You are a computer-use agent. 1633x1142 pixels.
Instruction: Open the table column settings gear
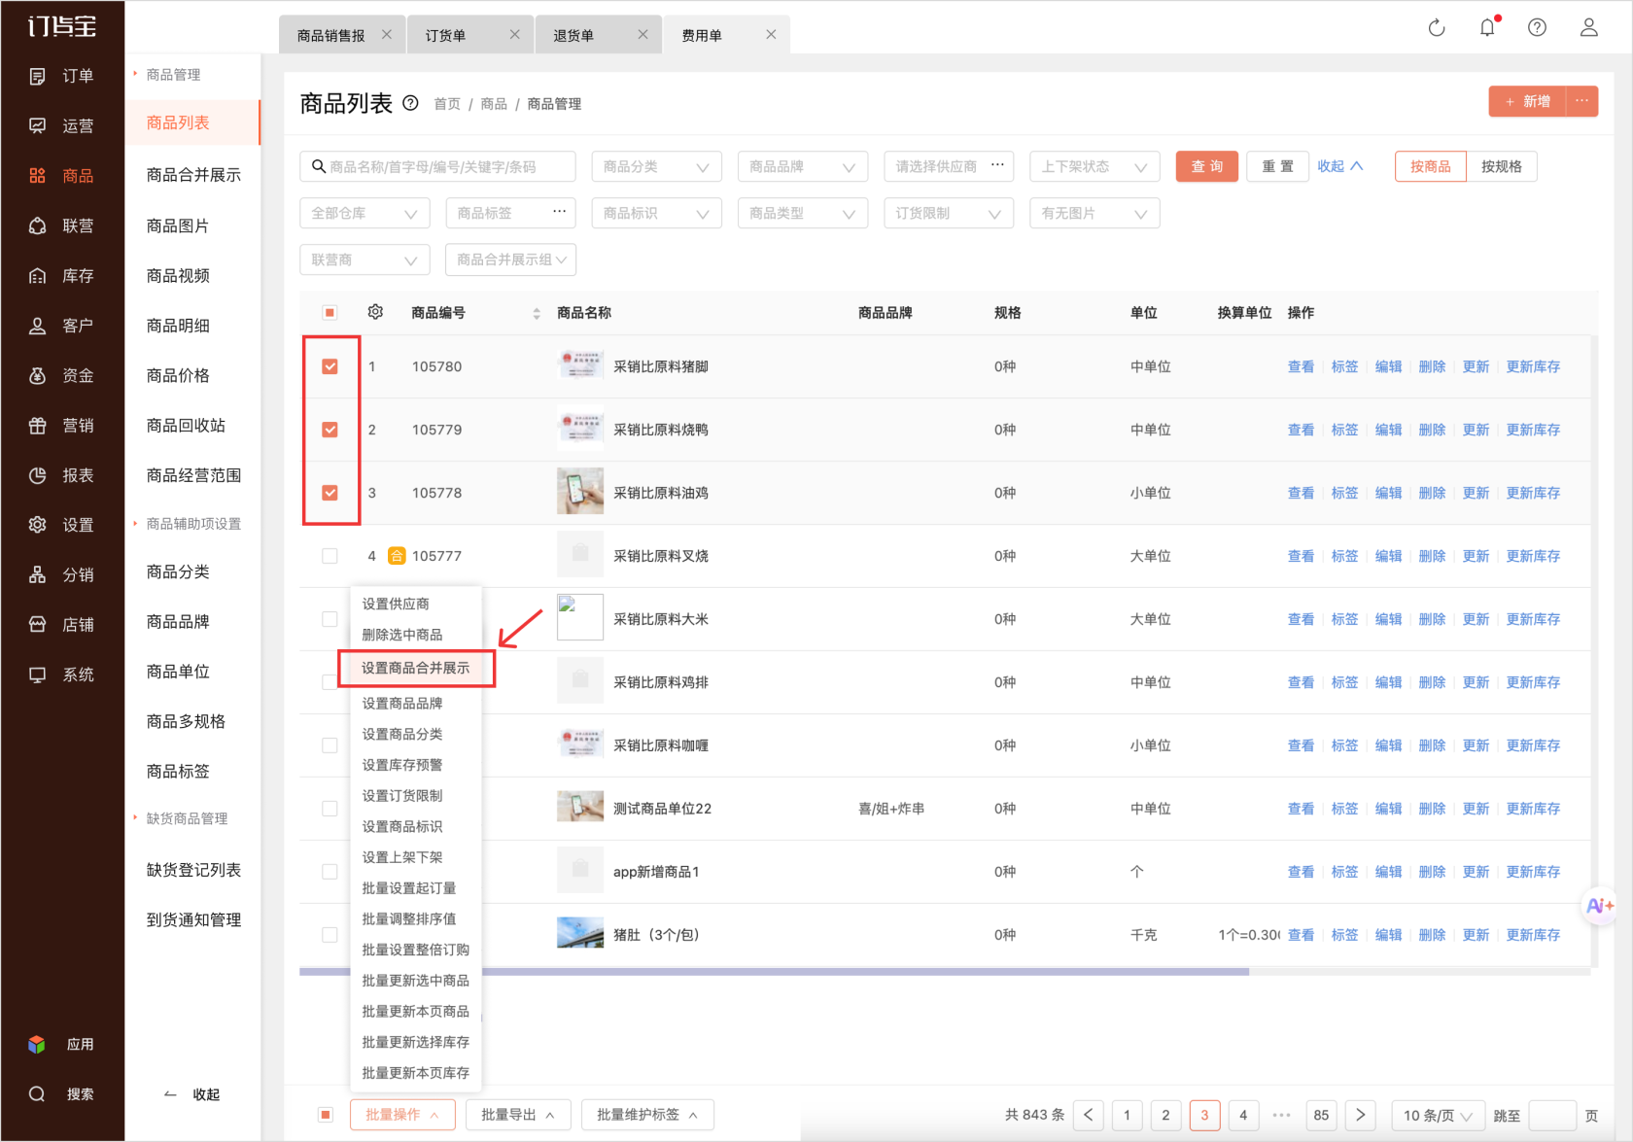pyautogui.click(x=375, y=312)
